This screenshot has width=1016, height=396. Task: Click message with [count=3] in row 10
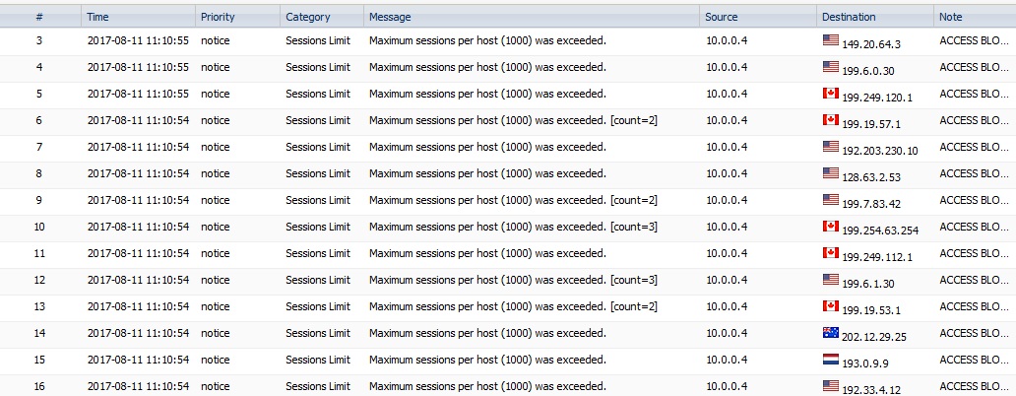(512, 227)
